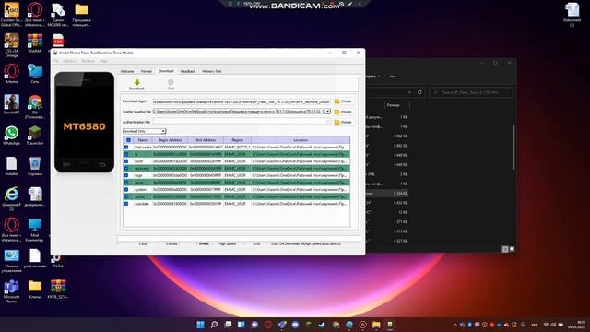The height and width of the screenshot is (332, 590).
Task: Choose a Scatter-loading file
Action: click(343, 112)
